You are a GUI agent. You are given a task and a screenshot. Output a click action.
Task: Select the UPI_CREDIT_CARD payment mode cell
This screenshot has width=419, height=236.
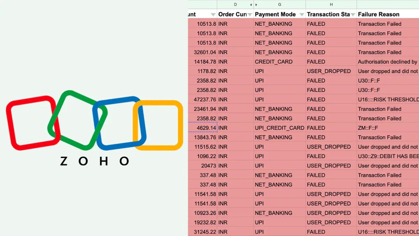tap(279, 128)
